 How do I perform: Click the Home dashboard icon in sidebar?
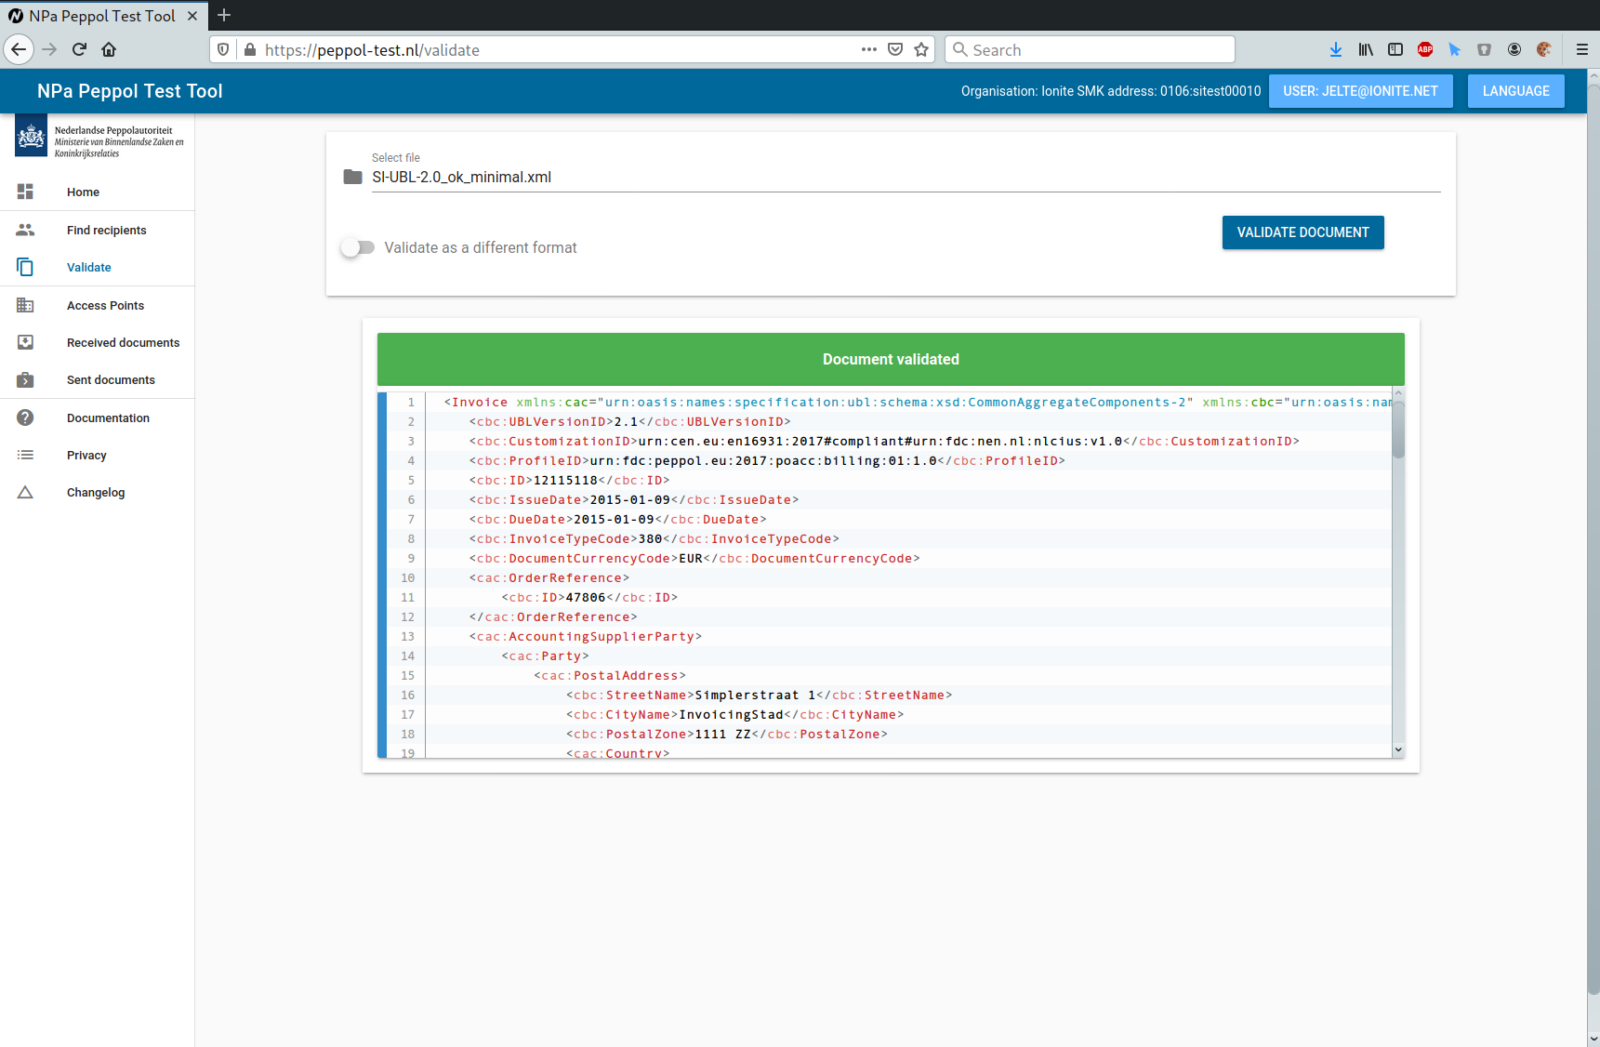(x=25, y=192)
